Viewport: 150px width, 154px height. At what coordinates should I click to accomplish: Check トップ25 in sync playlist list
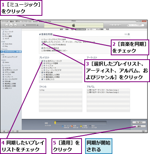pyautogui.click(x=42, y=66)
